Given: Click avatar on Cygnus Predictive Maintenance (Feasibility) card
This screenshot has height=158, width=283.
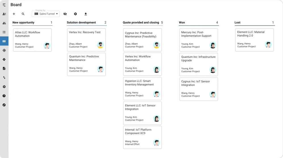Looking at the screenshot, I should pos(157,45).
